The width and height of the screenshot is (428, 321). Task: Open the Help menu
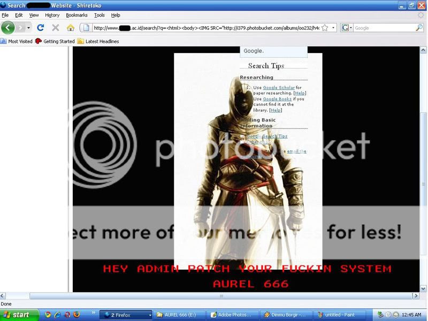(x=116, y=15)
